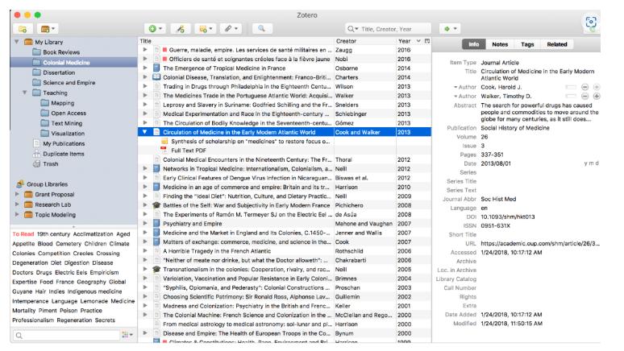Sort items by Title column header
Image resolution: width=624 pixels, height=351 pixels.
coord(235,41)
